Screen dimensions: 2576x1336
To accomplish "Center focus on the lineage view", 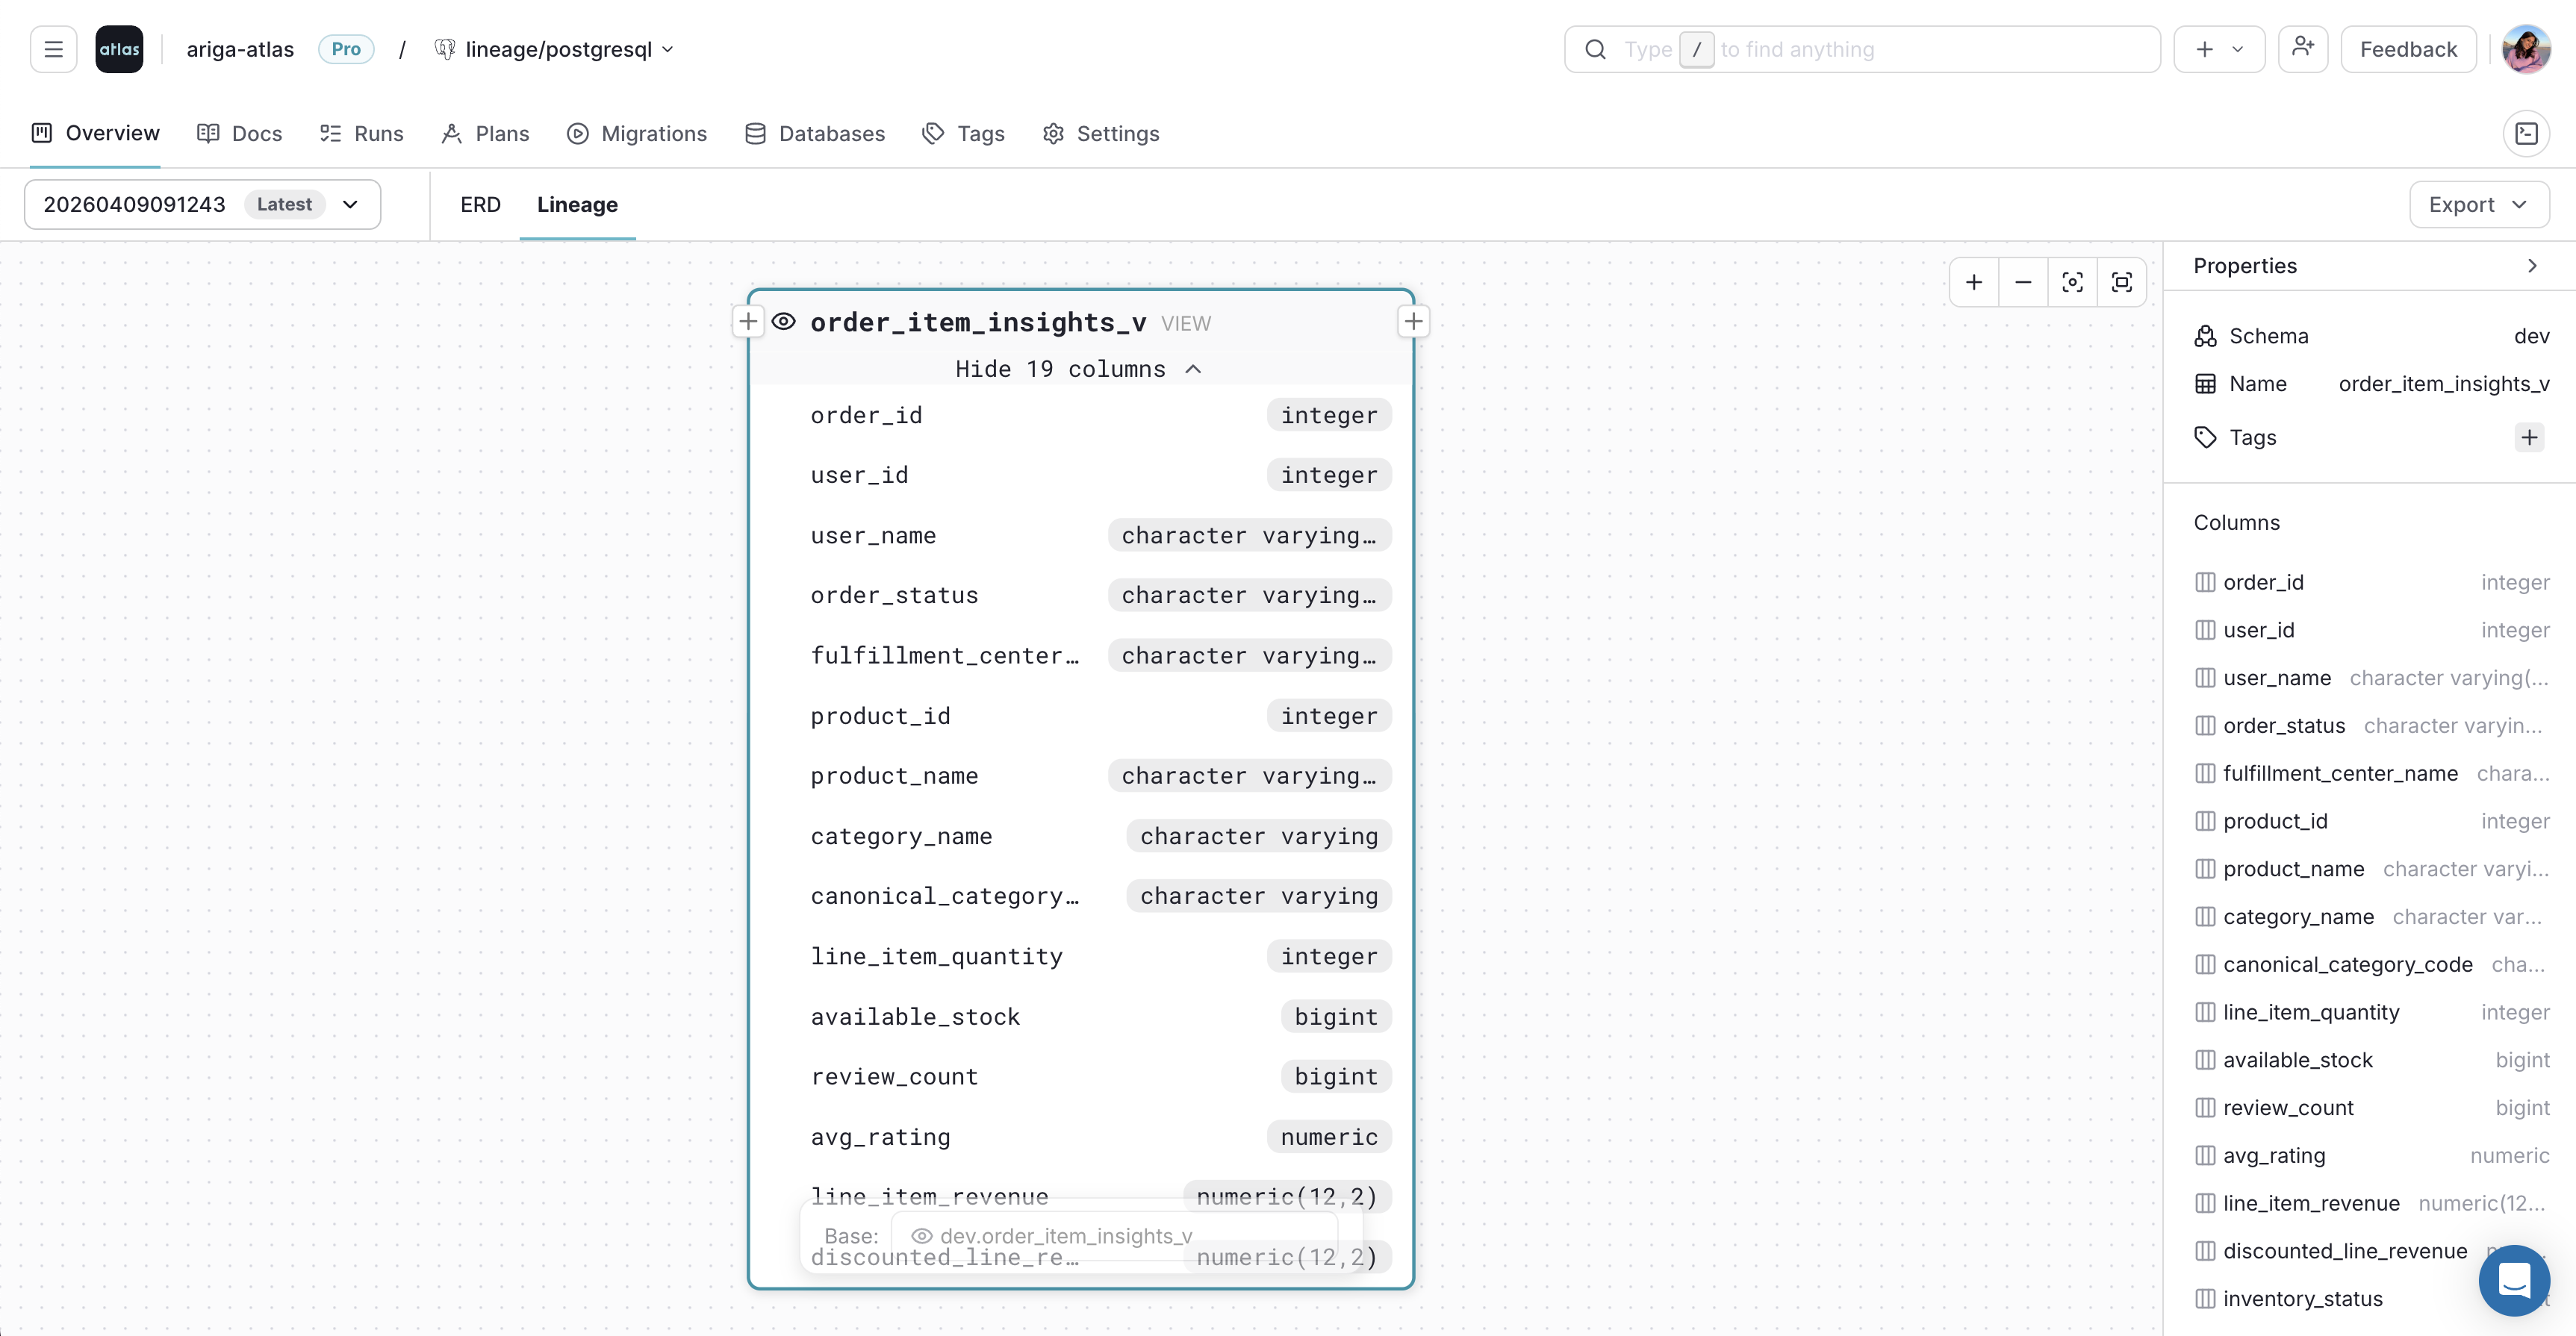I will (x=2073, y=281).
